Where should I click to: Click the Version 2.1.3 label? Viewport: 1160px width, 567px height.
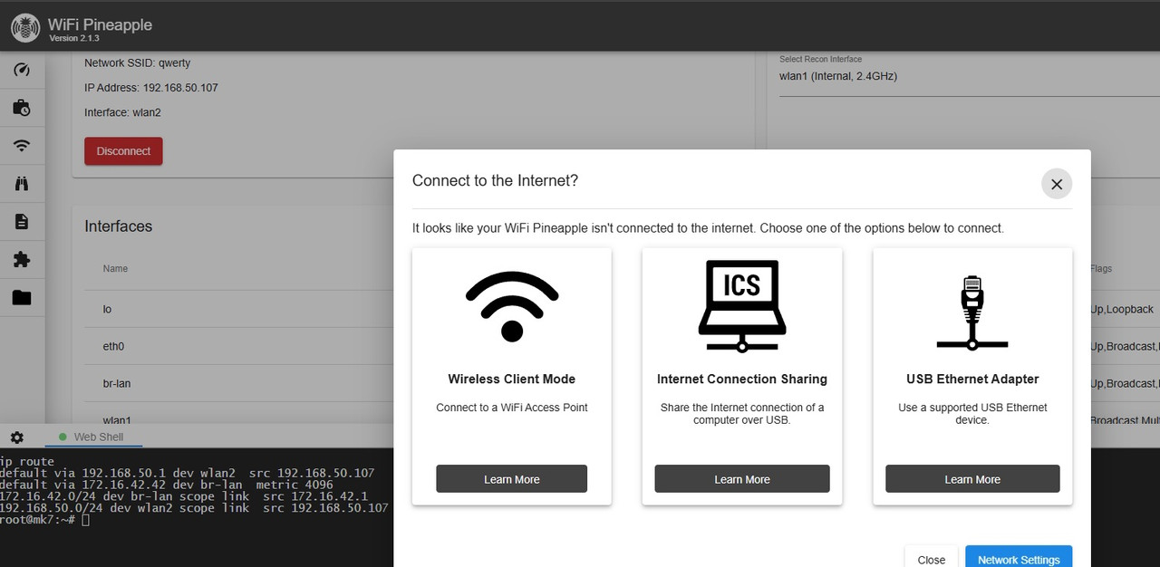(73, 39)
